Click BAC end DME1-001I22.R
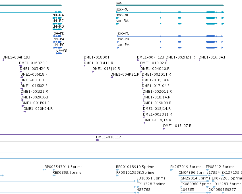Image resolution: width=242 pixels, height=194 pixels. click(34, 92)
